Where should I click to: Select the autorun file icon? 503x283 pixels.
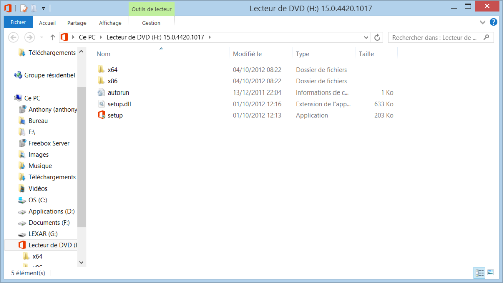click(101, 92)
